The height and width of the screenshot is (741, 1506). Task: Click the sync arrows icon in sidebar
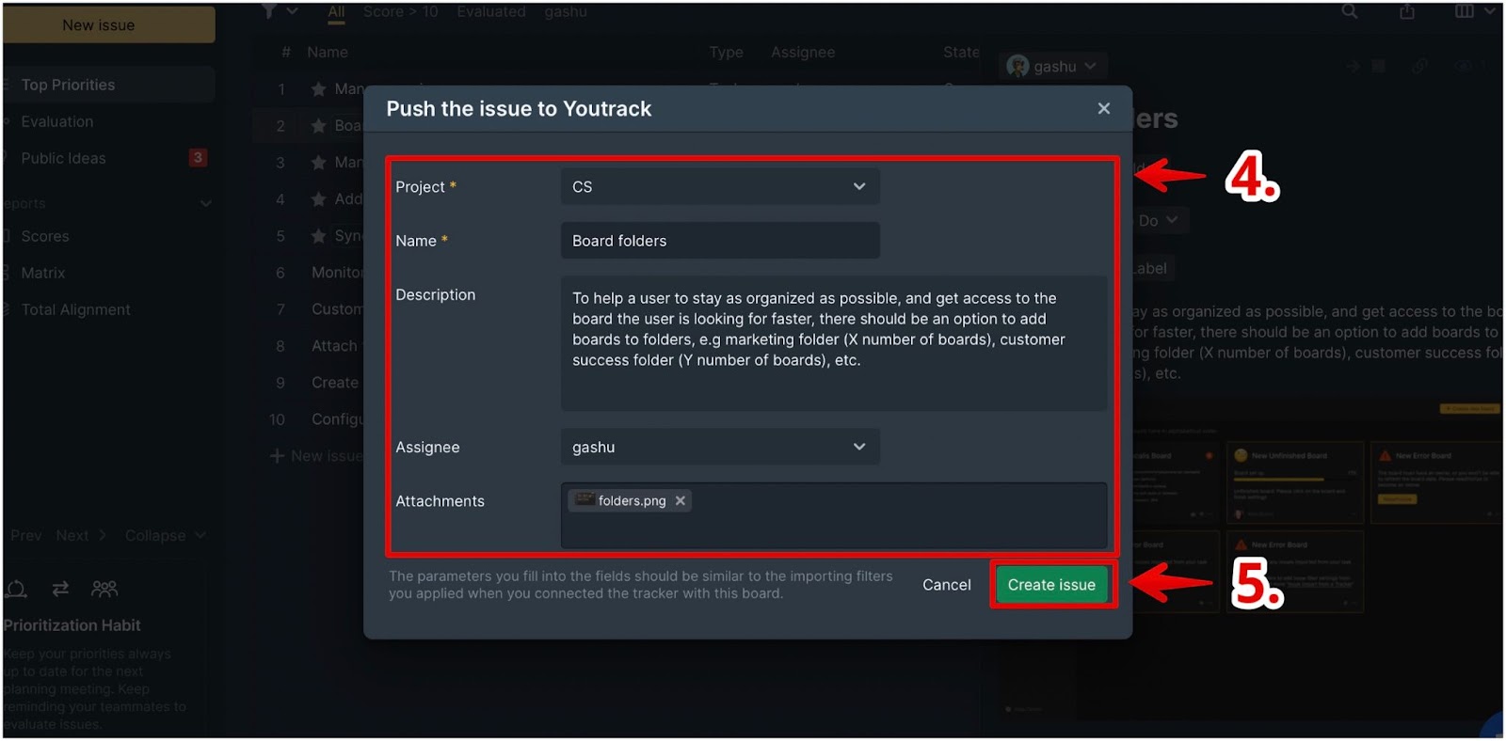click(60, 589)
